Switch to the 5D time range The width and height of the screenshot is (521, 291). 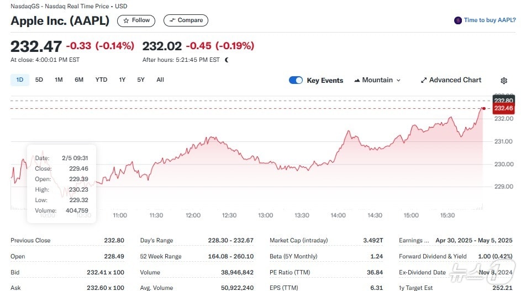[39, 80]
